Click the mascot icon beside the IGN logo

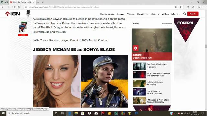pos(28,14)
